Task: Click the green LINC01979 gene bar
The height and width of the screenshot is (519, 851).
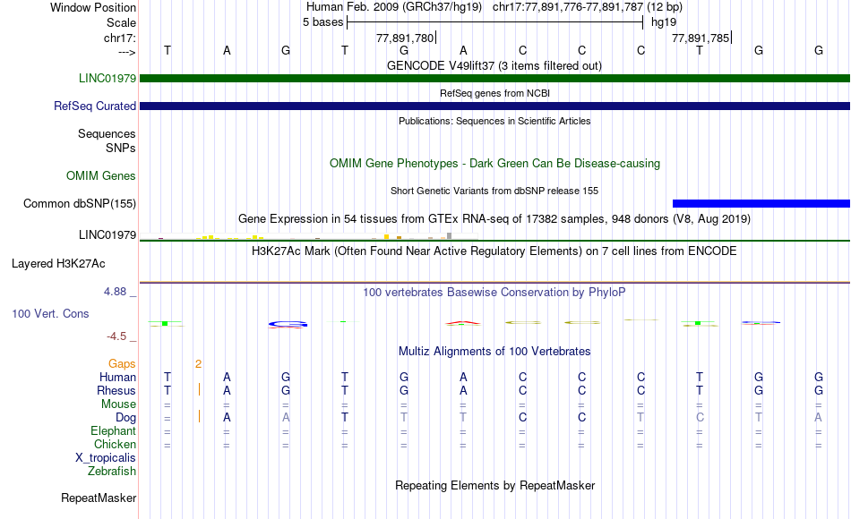Action: (x=495, y=78)
